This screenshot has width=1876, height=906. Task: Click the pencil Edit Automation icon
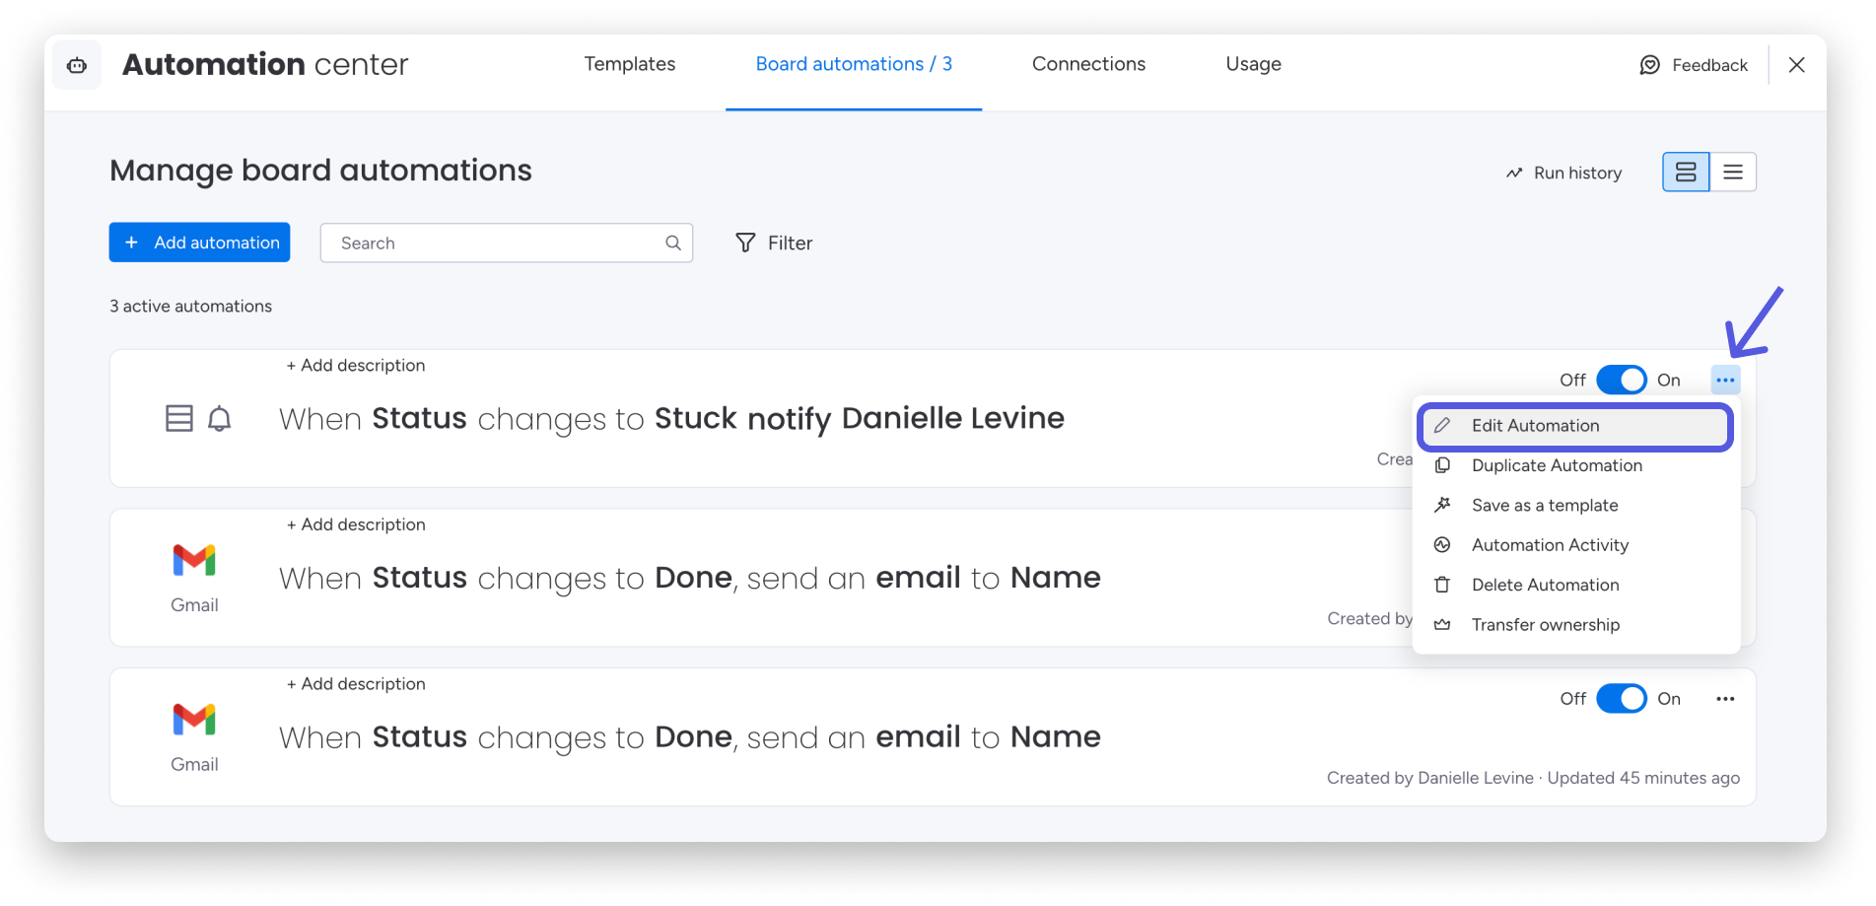pyautogui.click(x=1442, y=426)
